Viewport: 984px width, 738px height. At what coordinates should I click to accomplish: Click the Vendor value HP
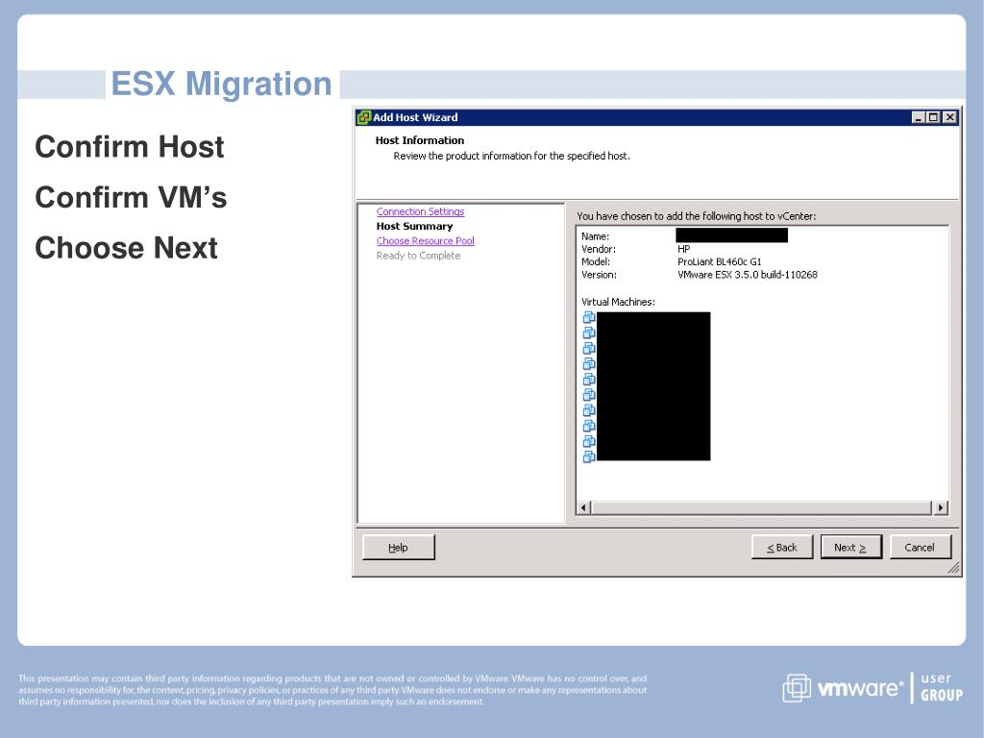684,249
